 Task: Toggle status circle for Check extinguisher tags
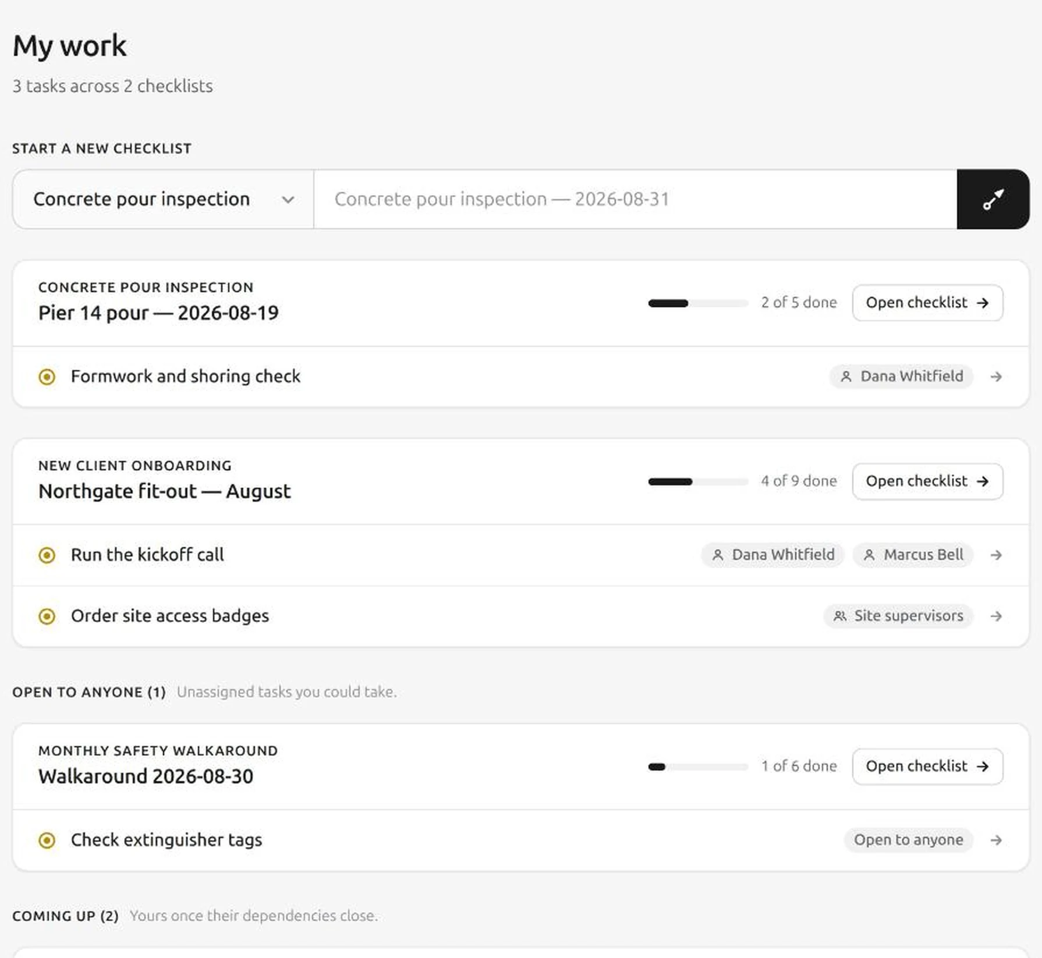point(47,840)
